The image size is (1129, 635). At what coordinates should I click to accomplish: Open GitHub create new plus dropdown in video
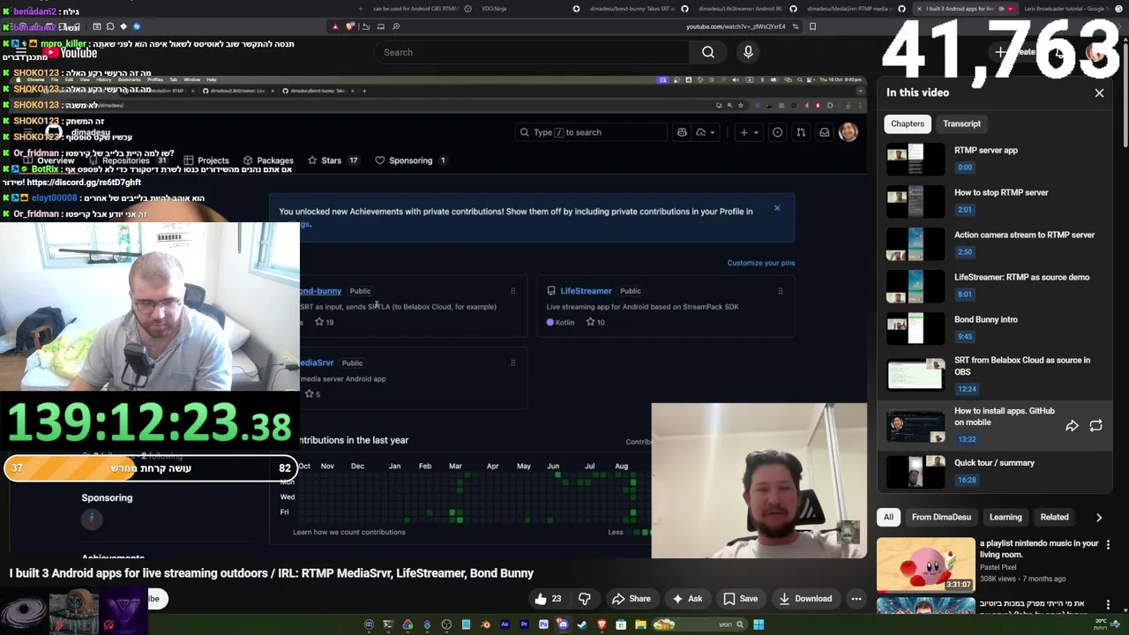point(749,132)
